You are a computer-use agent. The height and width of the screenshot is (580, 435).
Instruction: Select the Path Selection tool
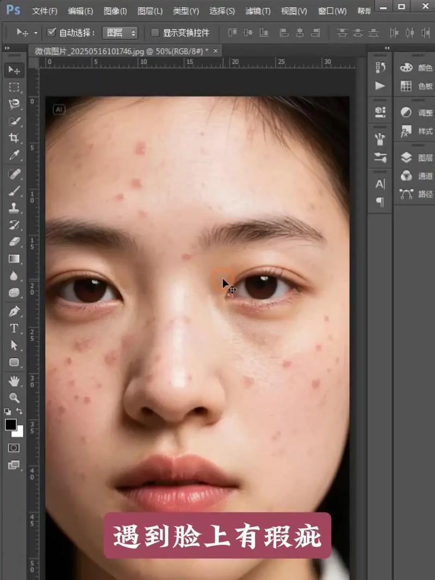tap(14, 345)
